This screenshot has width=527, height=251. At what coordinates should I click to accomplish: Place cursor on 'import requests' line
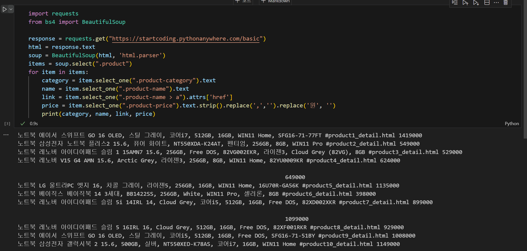tap(53, 14)
